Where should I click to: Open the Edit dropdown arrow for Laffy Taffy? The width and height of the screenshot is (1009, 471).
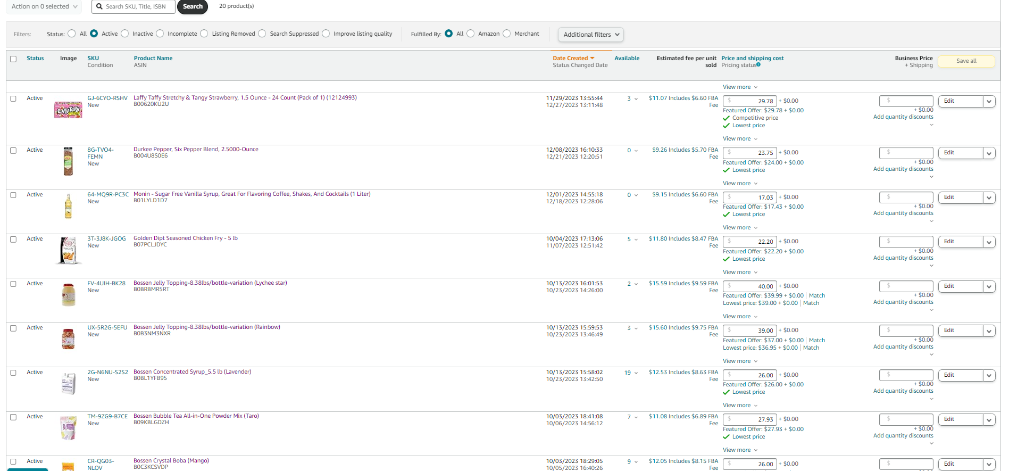(x=989, y=102)
